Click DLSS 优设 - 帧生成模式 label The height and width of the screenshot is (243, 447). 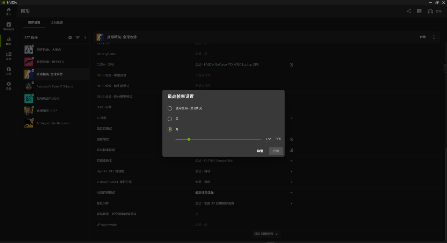click(x=113, y=86)
